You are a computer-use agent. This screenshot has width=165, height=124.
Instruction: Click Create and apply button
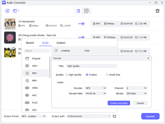tap(119, 103)
